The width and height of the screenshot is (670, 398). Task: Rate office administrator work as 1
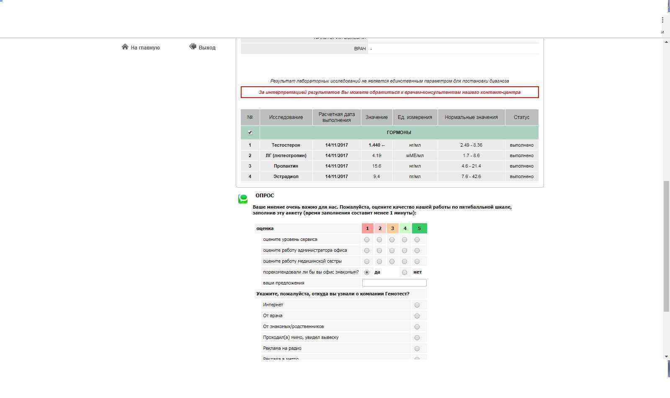click(367, 251)
